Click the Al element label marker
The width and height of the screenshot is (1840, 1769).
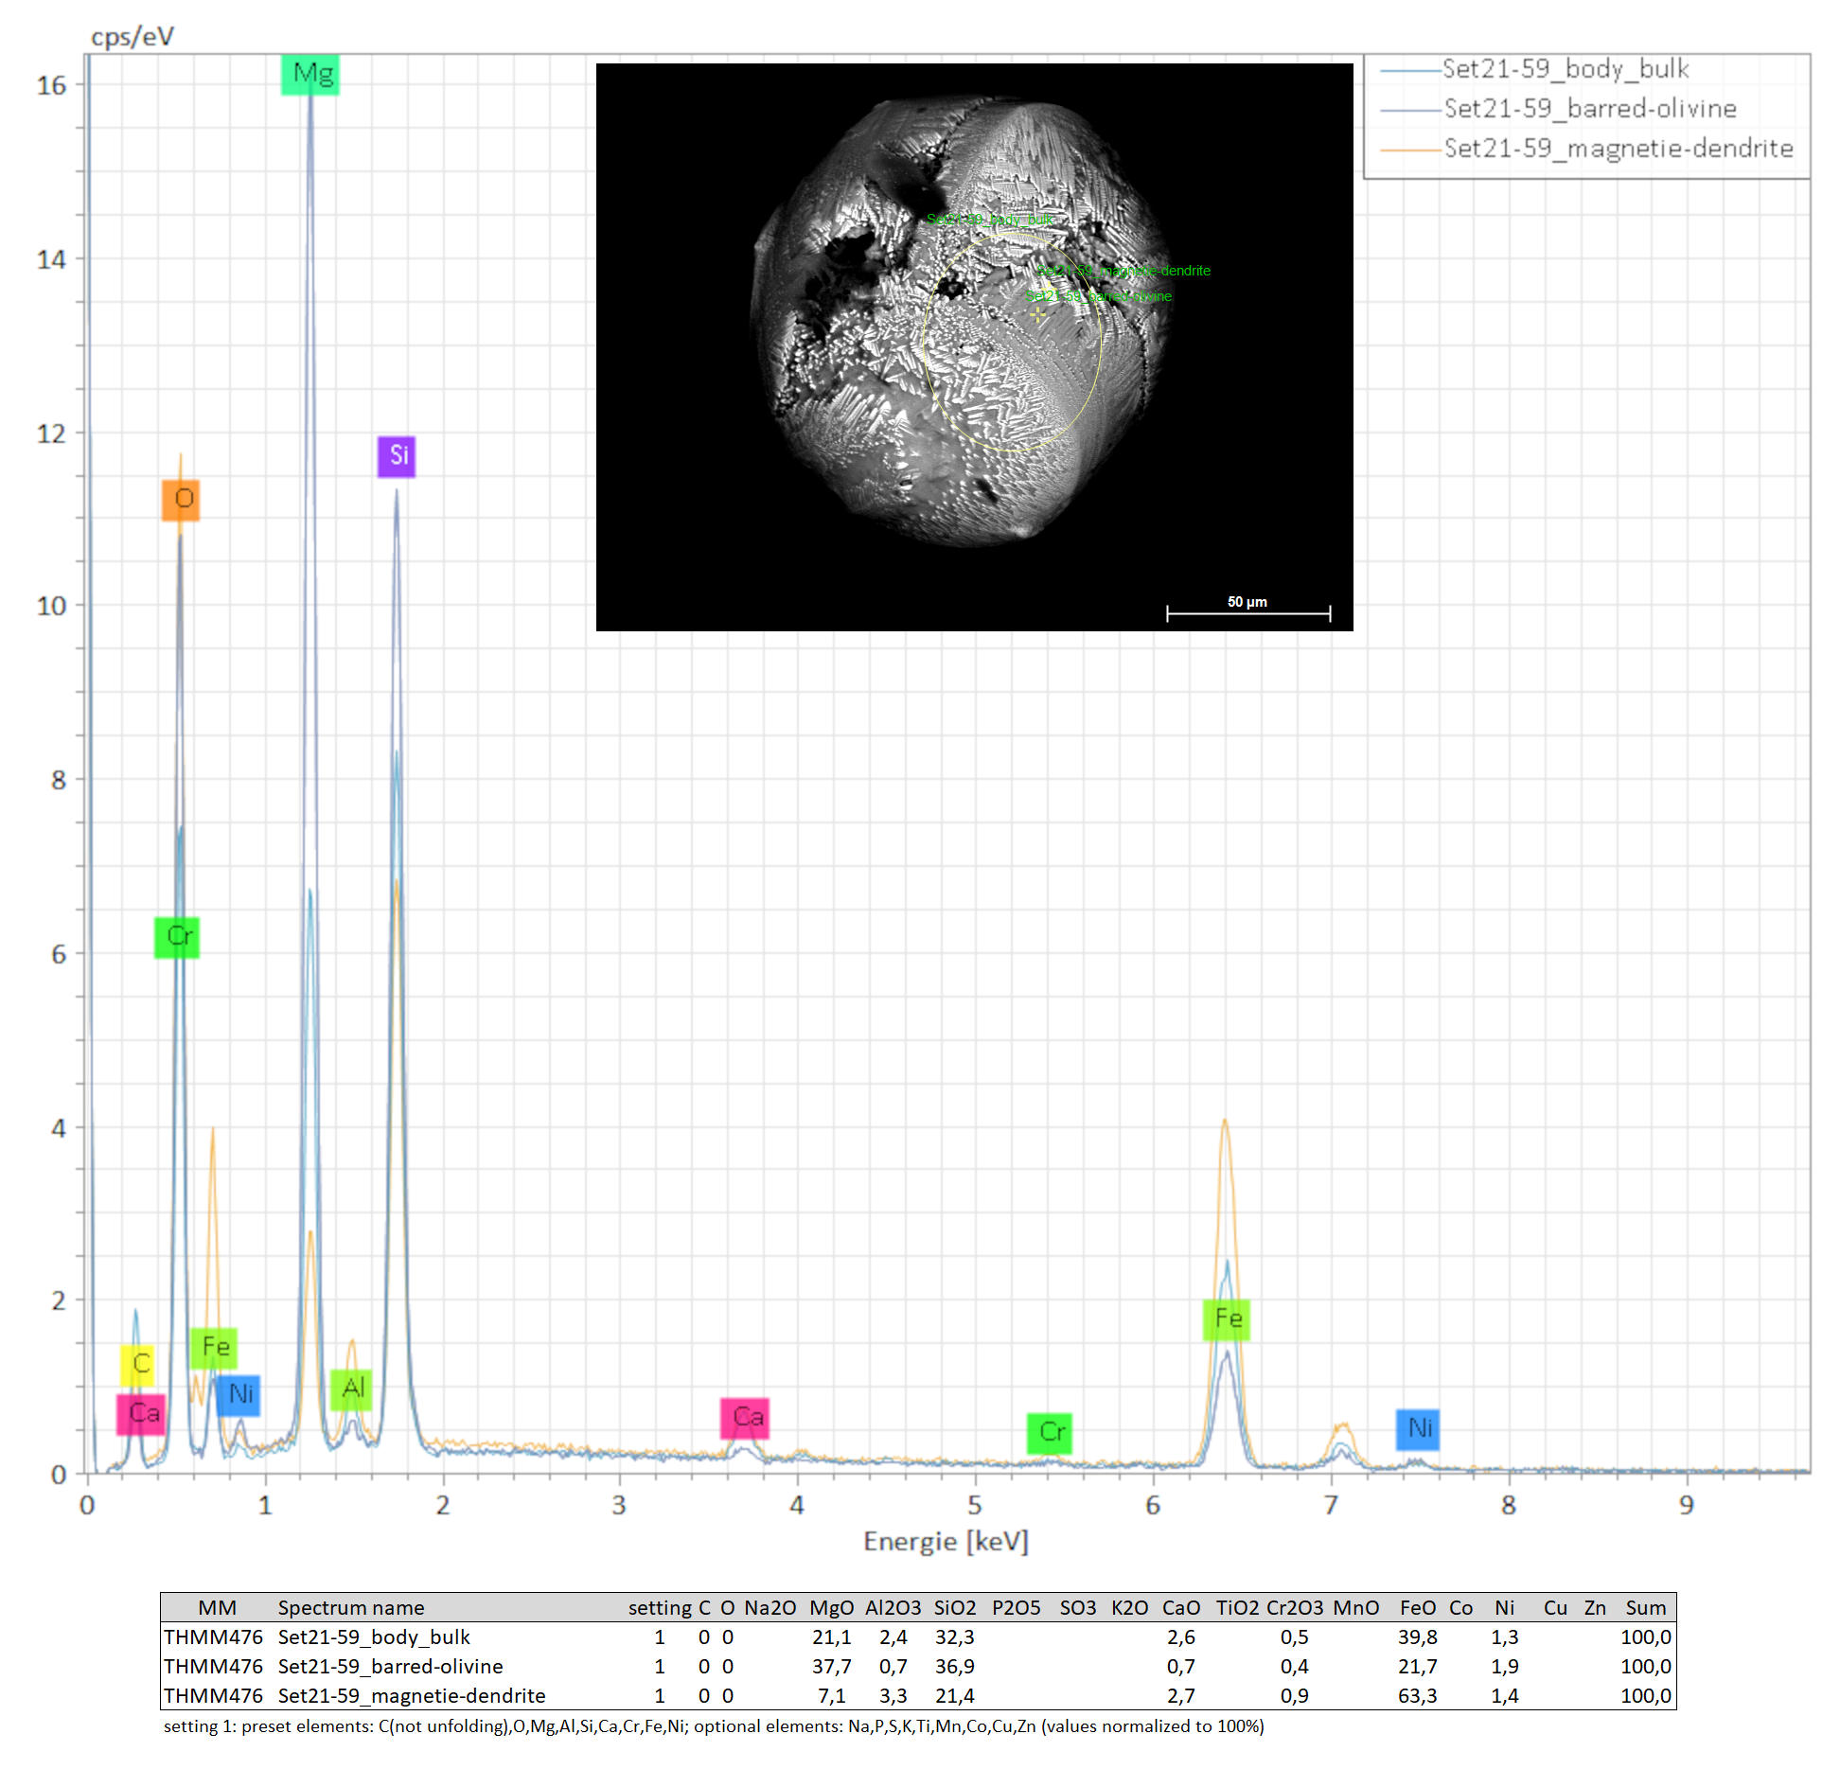[351, 1389]
